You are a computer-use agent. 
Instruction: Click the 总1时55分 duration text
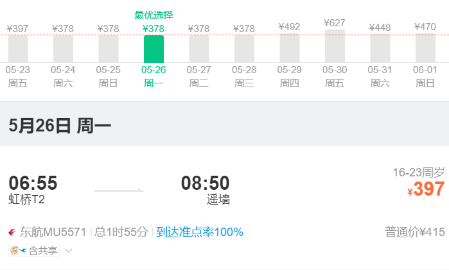tap(121, 232)
